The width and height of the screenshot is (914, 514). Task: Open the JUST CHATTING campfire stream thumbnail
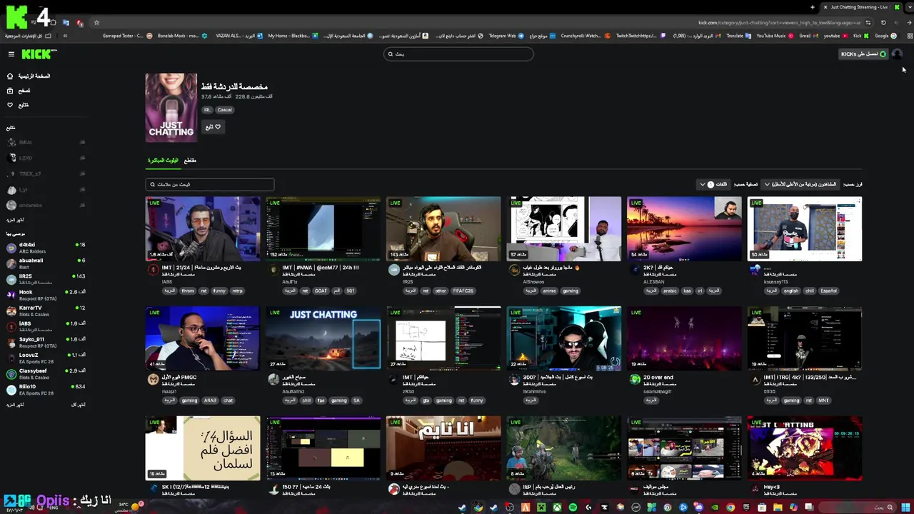[x=323, y=338]
